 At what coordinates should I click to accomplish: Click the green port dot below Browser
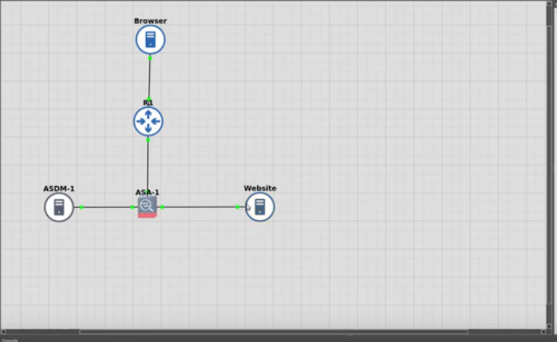click(x=150, y=58)
